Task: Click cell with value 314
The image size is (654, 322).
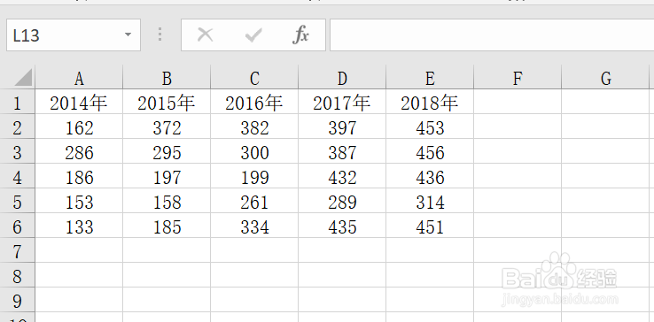Action: point(430,201)
